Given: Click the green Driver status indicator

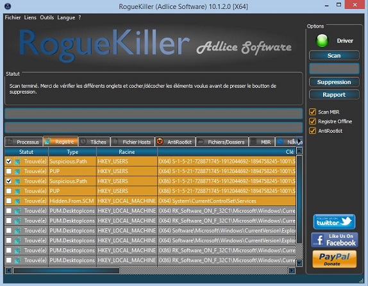Looking at the screenshot, I should (322, 40).
